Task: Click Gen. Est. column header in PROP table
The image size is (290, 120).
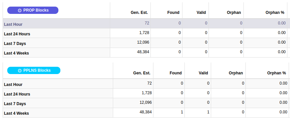Action: (139, 13)
